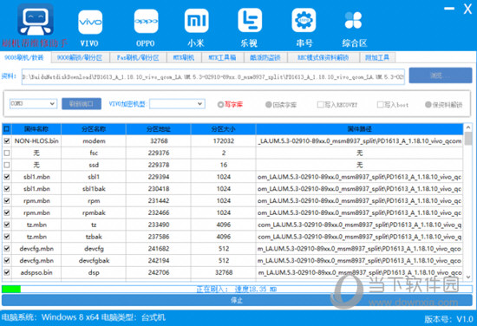Click the 'tzbak' partition name cell

coord(94,237)
